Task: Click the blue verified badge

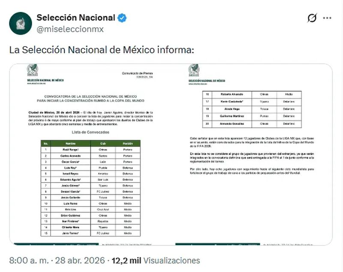Action: (122, 18)
